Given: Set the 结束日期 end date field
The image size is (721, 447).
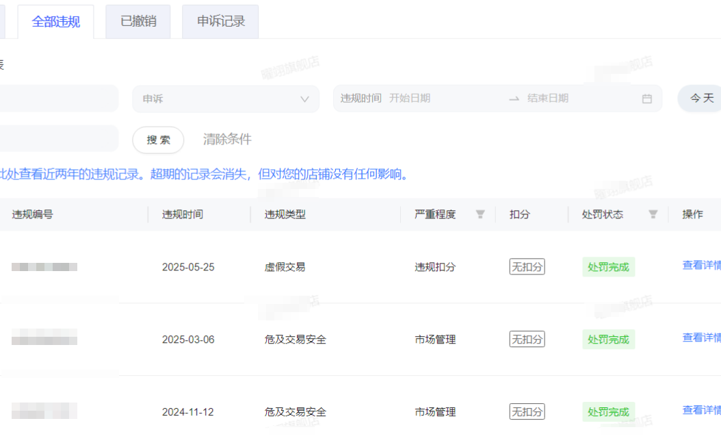Looking at the screenshot, I should tap(575, 99).
